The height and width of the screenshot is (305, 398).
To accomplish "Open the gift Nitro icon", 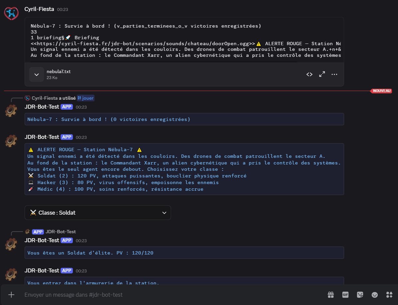I will point(330,295).
